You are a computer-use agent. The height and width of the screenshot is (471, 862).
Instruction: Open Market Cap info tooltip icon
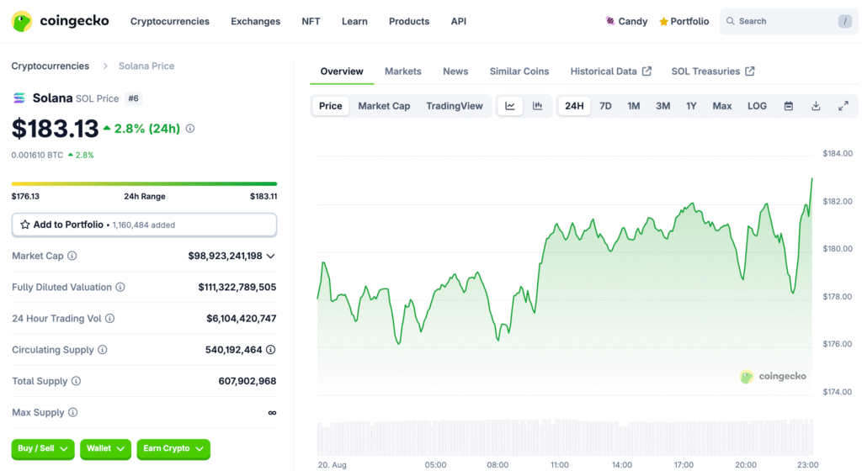[72, 256]
